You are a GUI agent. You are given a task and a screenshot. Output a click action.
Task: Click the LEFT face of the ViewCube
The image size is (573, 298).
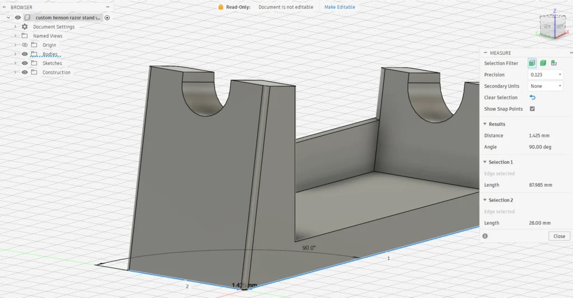click(546, 26)
